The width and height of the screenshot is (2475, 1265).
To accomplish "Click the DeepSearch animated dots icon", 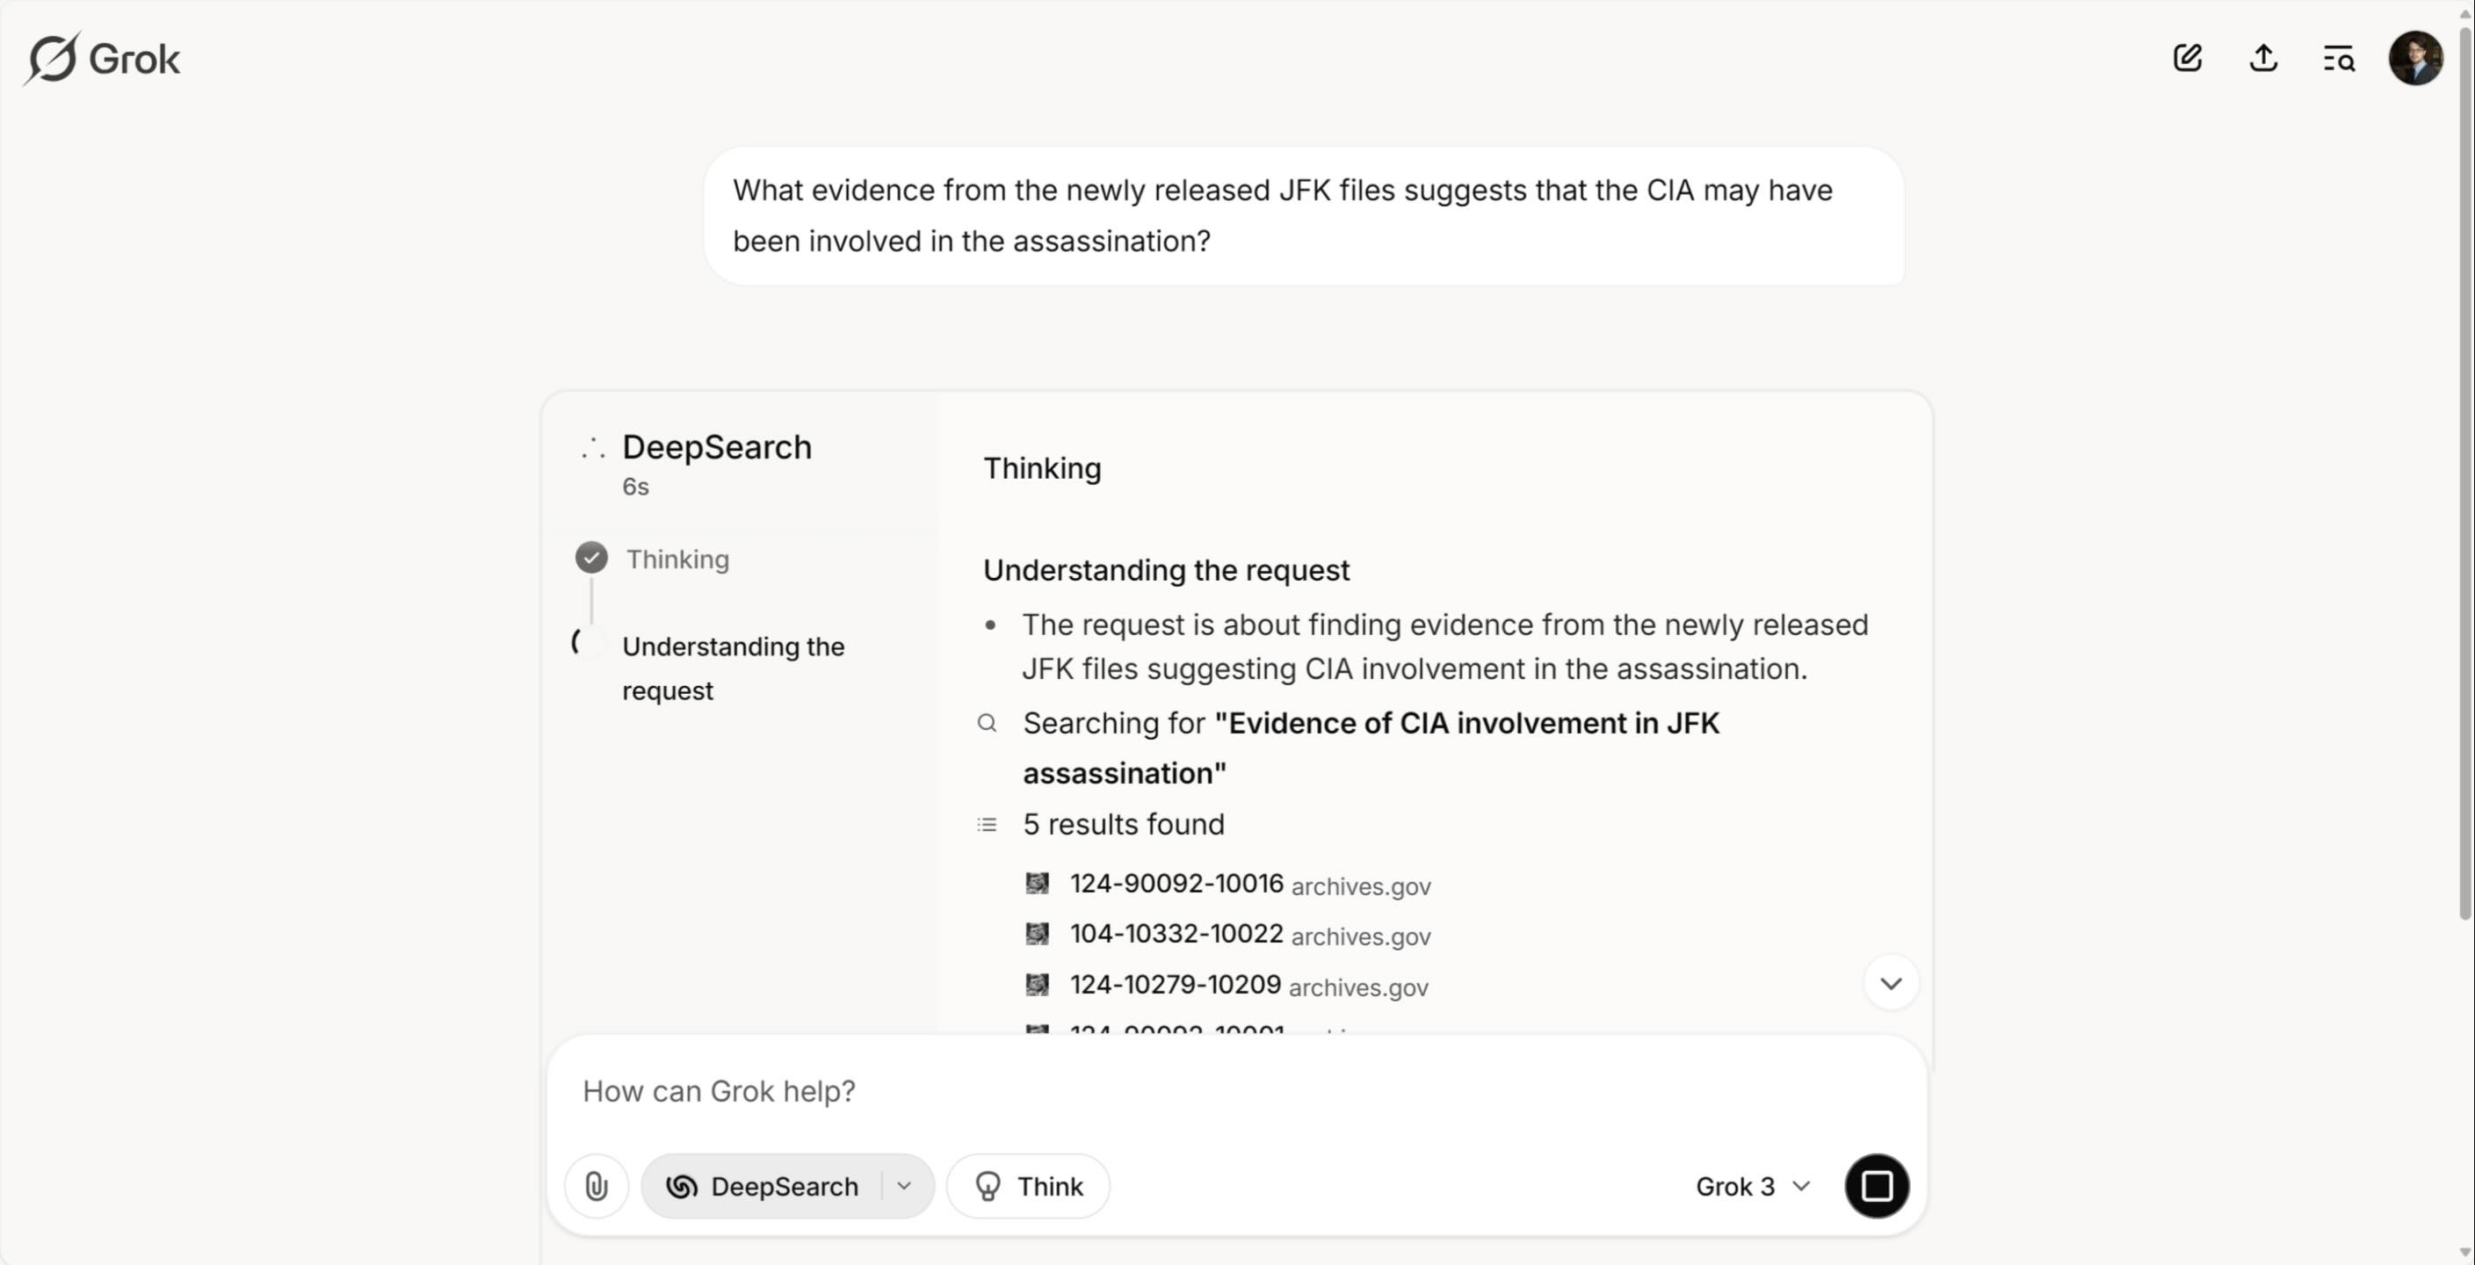I will click(x=593, y=449).
